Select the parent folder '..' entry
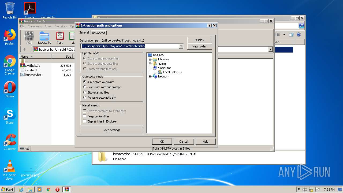The image size is (343, 193). tap(24, 61)
